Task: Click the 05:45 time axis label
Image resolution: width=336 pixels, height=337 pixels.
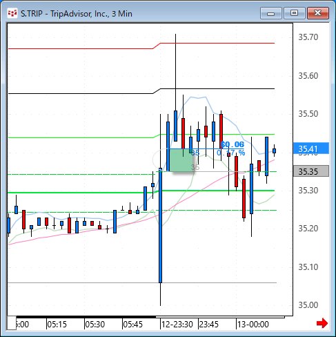Action: (132, 325)
